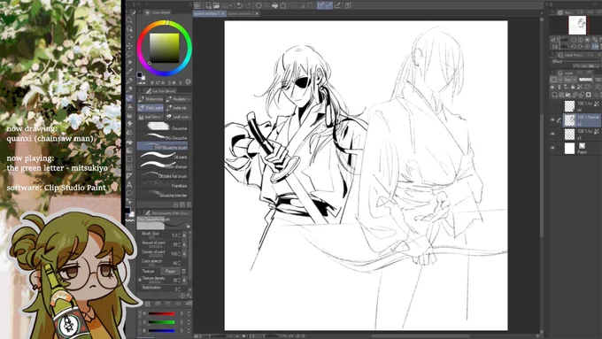Select the Balloon tool
602x339 pixels.
click(x=130, y=193)
